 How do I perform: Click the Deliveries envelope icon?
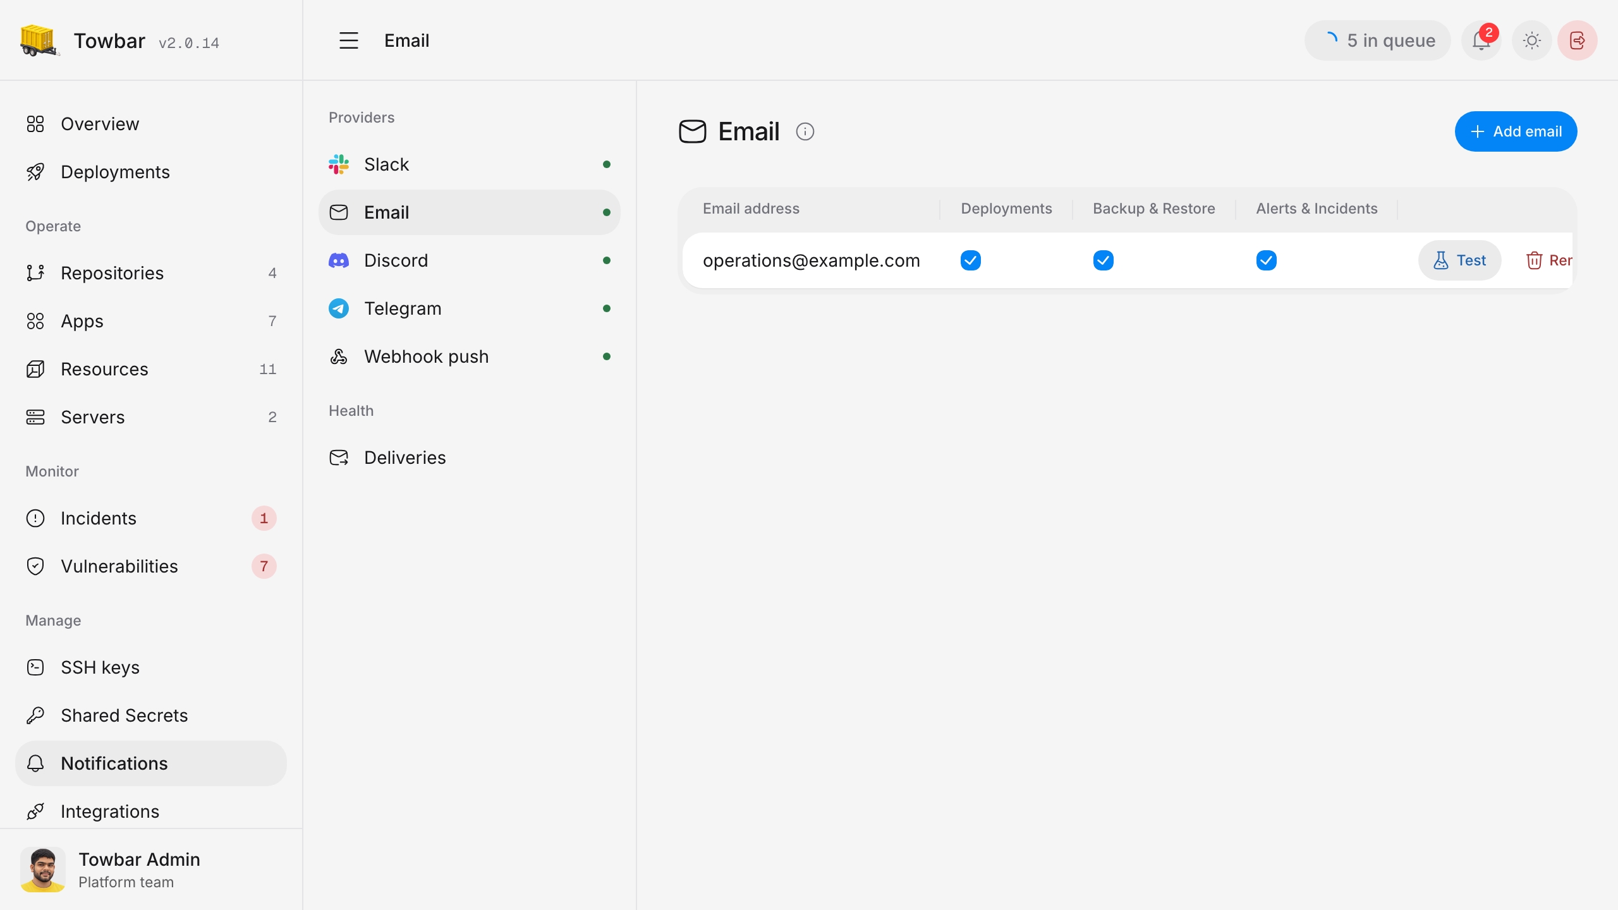(339, 458)
